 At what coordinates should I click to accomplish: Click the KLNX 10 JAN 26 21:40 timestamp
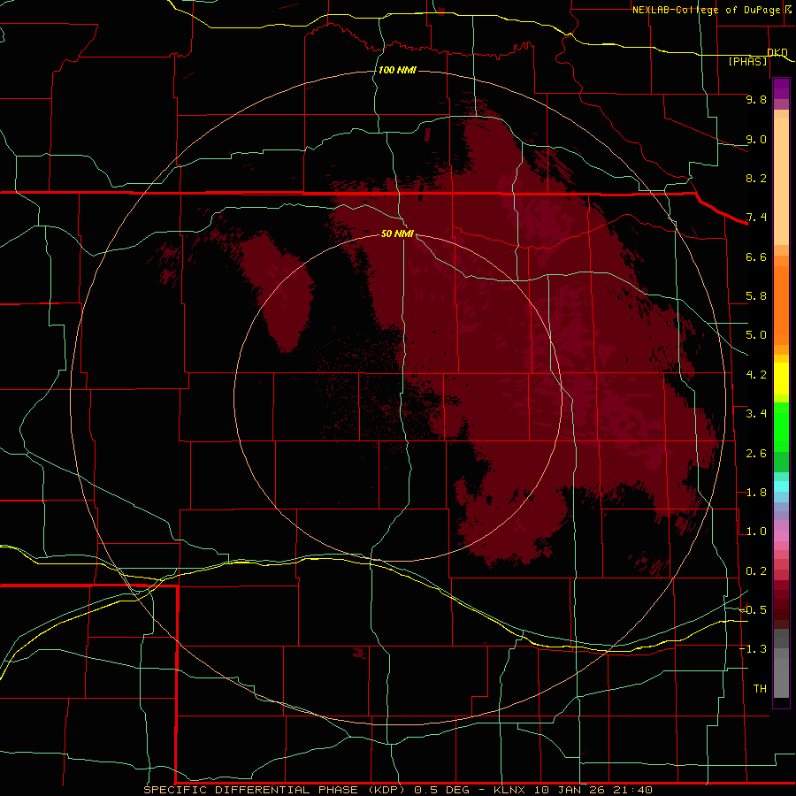[573, 790]
